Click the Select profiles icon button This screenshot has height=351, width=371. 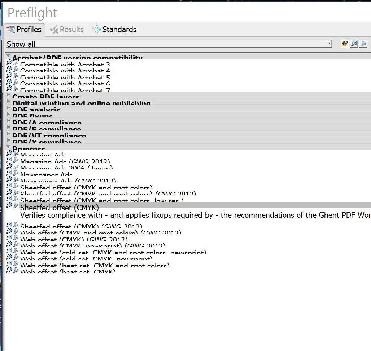click(x=344, y=44)
